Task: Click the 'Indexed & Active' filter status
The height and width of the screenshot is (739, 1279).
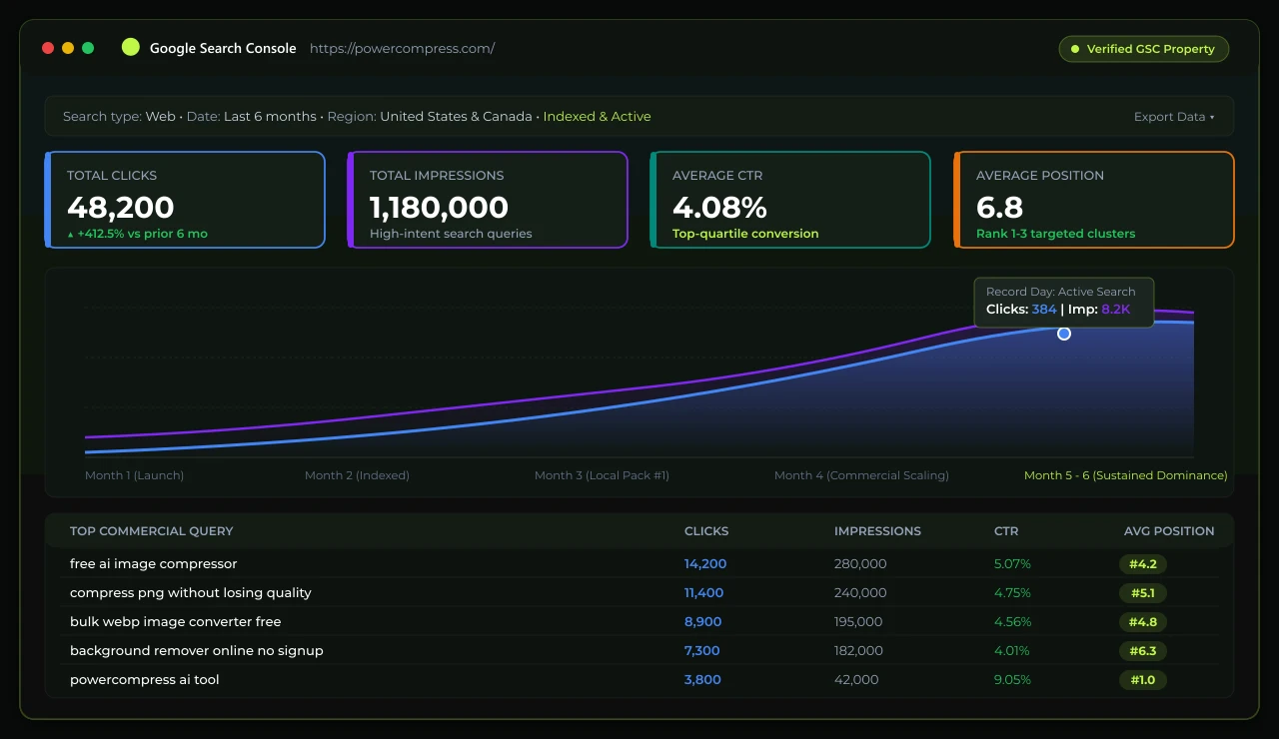Action: coord(597,117)
